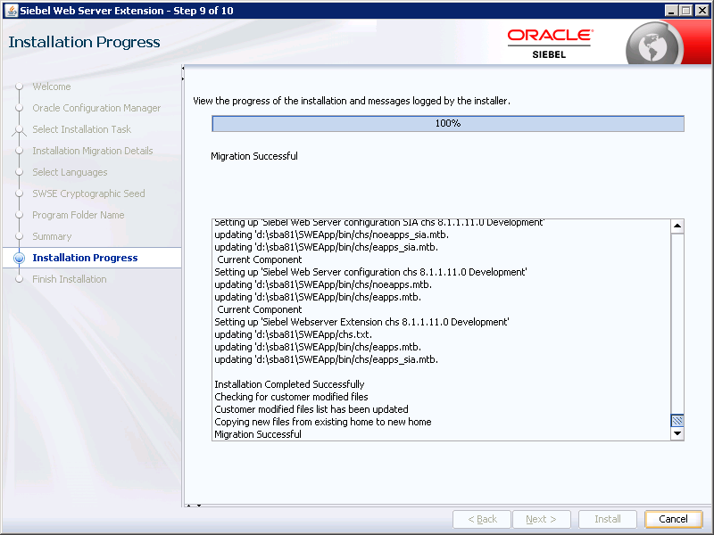This screenshot has height=535, width=714.
Task: Click the 'View the progress of the installation' text
Action: pyautogui.click(x=352, y=101)
